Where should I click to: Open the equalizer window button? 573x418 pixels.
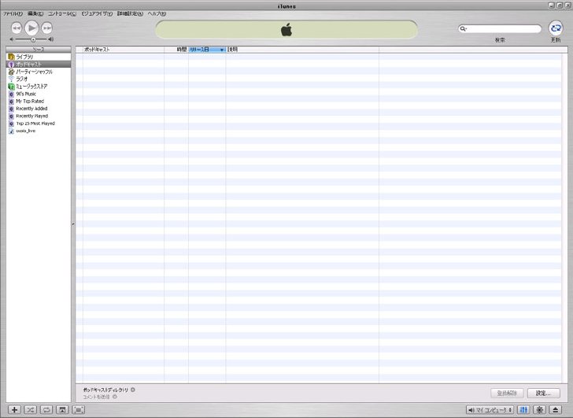click(523, 410)
